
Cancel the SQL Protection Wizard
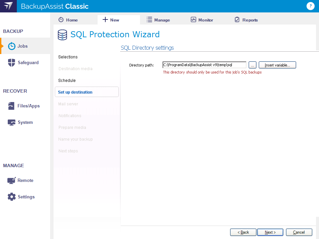point(299,232)
